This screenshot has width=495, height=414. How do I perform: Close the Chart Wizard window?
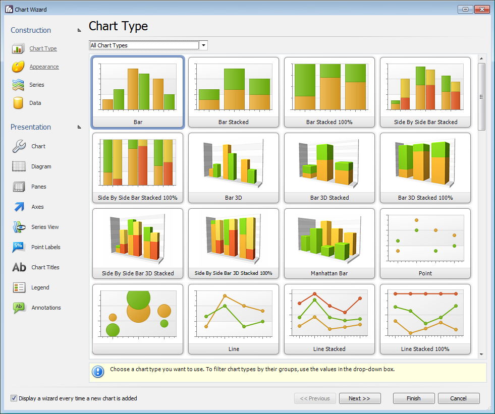coord(482,9)
